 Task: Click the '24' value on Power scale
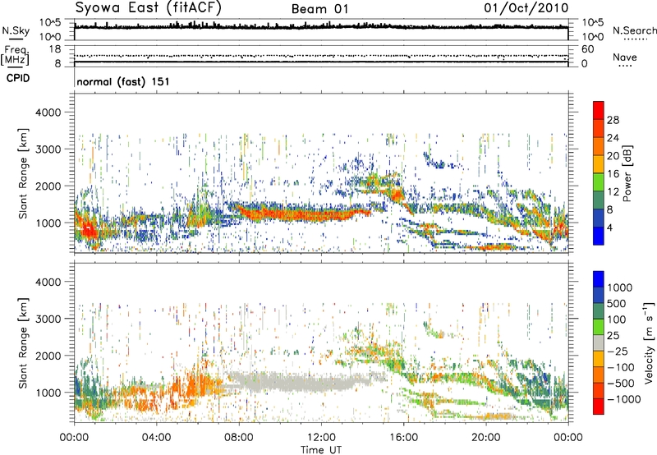coord(613,138)
